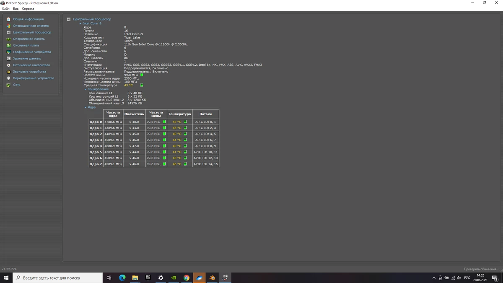Switch to Blender on the taskbar
This screenshot has height=283, width=503.
[212, 278]
